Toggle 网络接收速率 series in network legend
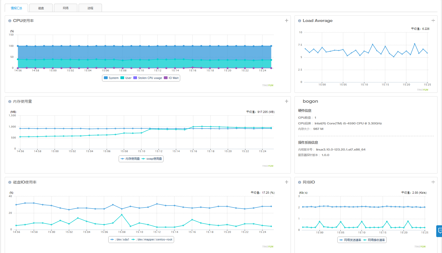The image size is (442, 253). click(x=374, y=240)
